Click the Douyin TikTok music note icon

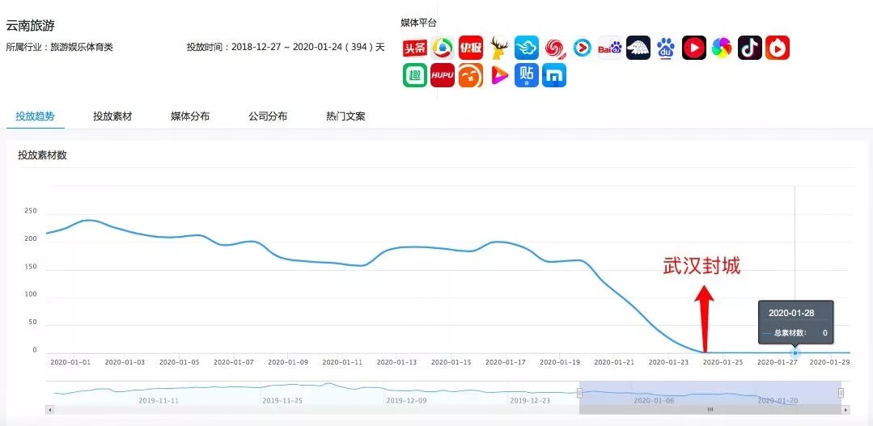750,49
